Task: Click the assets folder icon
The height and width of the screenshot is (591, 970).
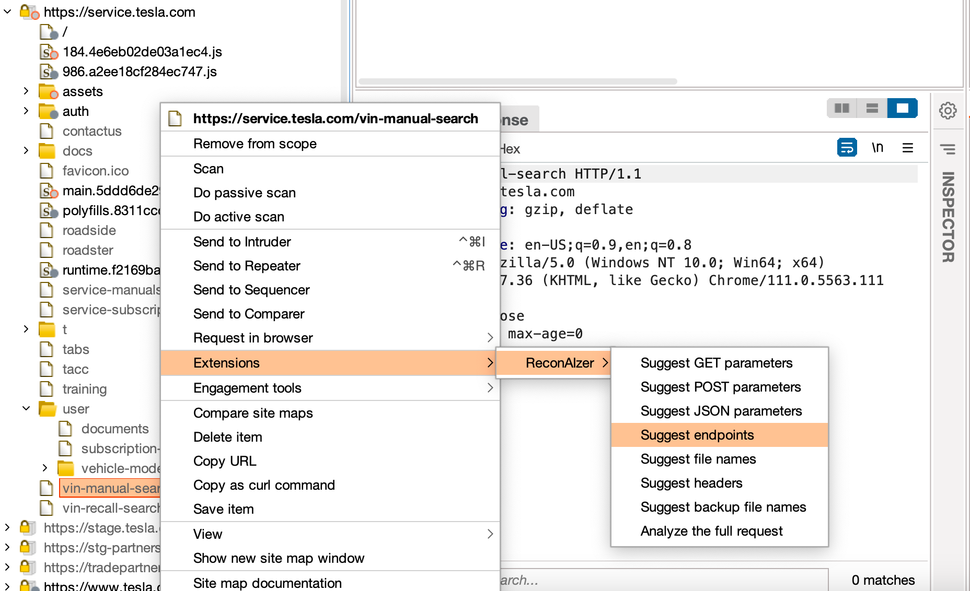Action: pyautogui.click(x=48, y=92)
